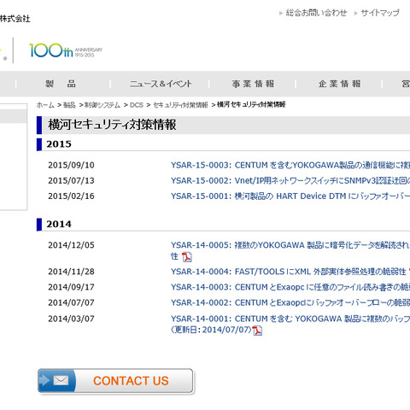Click the 2014 section heading
Image resolution: width=410 pixels, height=410 pixels.
pyautogui.click(x=59, y=224)
